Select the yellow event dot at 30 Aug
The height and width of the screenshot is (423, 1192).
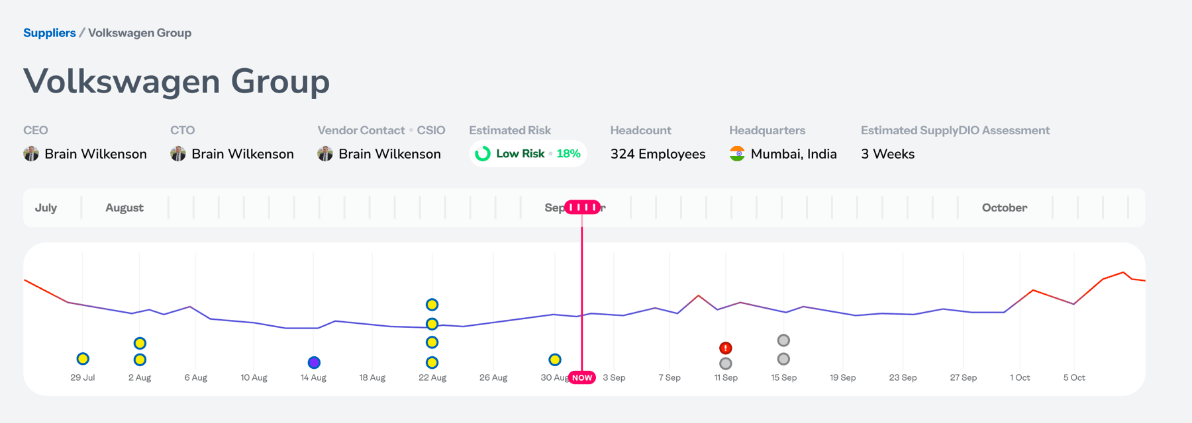[555, 360]
